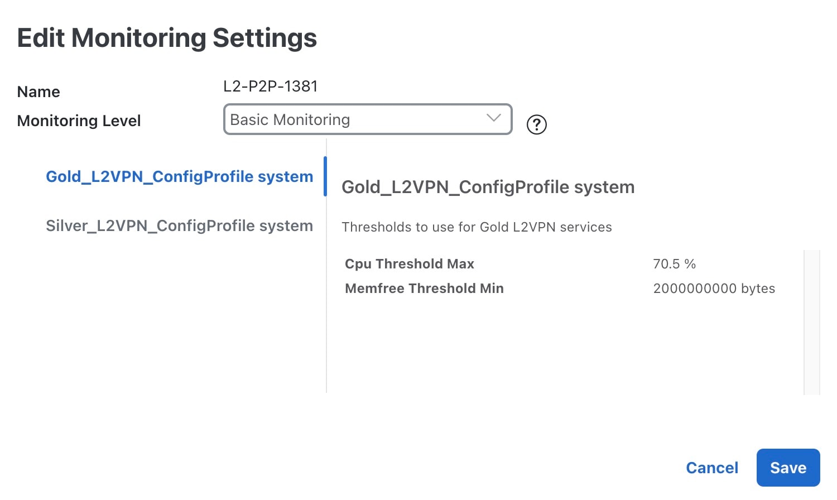Click the Edit Monitoring Settings title
837x500 pixels.
[x=167, y=38]
